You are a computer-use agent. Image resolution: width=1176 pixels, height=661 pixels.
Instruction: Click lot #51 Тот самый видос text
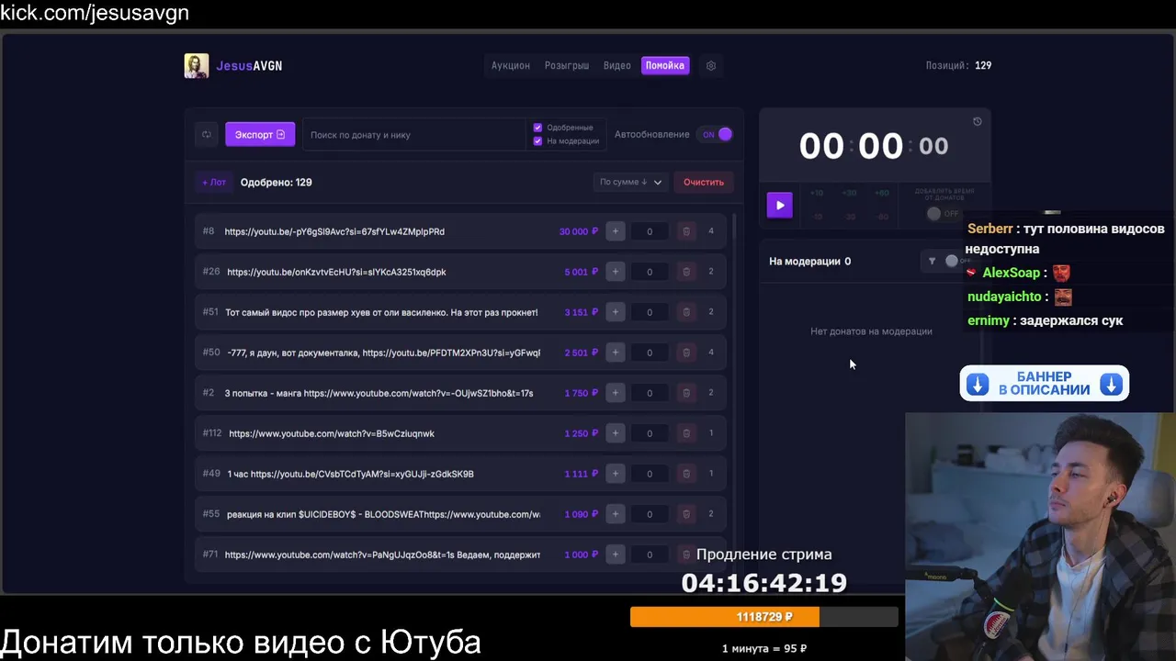[x=381, y=312]
